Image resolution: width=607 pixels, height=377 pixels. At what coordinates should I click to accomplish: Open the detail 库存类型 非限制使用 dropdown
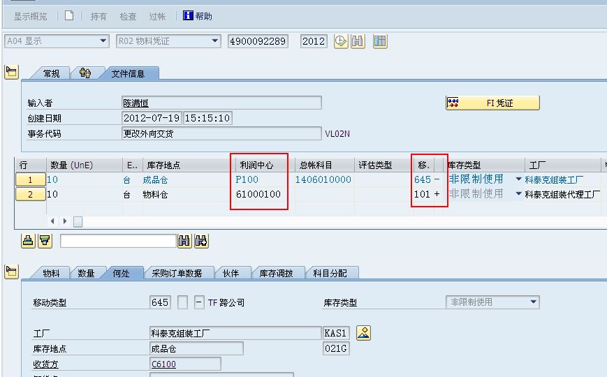coord(492,302)
